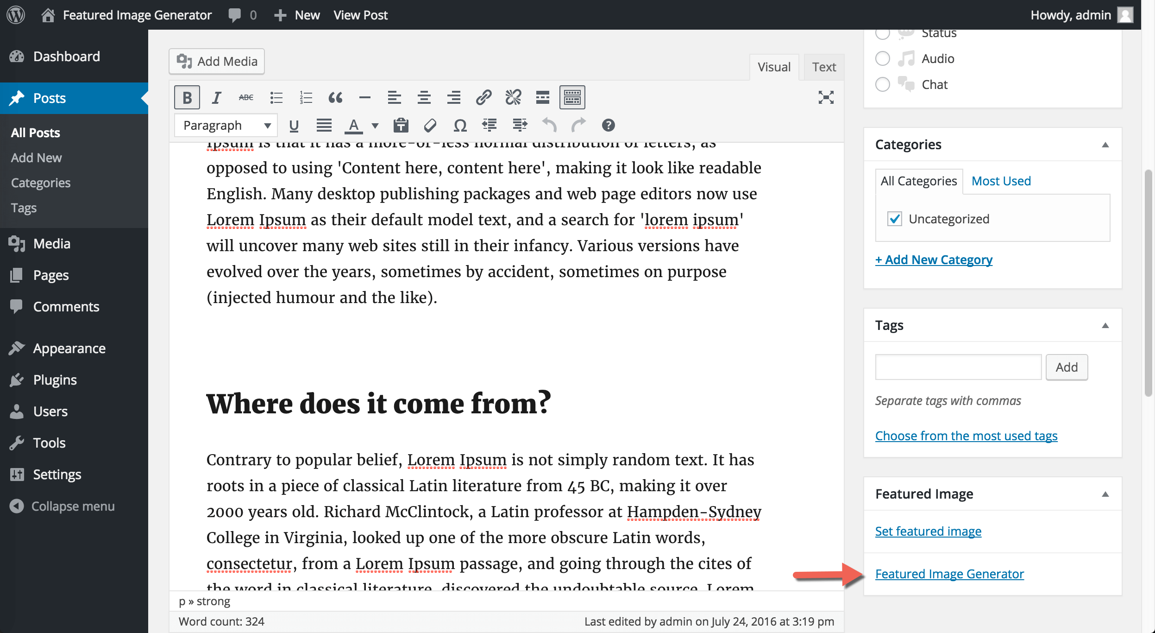Image resolution: width=1155 pixels, height=633 pixels.
Task: Insert a special character (omega icon)
Action: click(460, 126)
